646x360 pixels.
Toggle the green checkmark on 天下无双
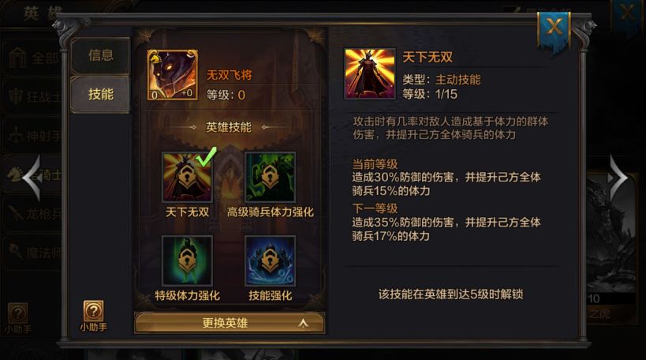206,156
